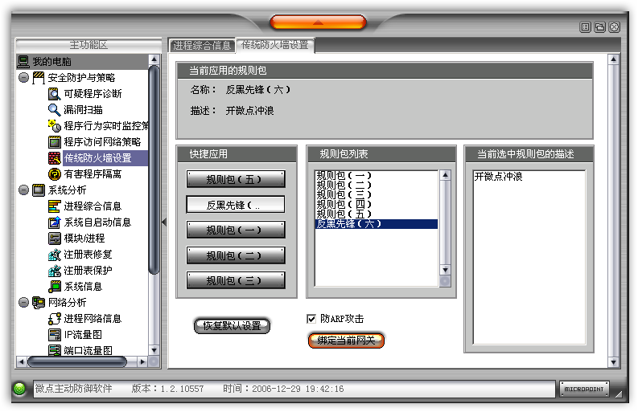Viewport: 638px width, 412px height.
Task: Click the 网络分析 computers icon
Action: 39,302
